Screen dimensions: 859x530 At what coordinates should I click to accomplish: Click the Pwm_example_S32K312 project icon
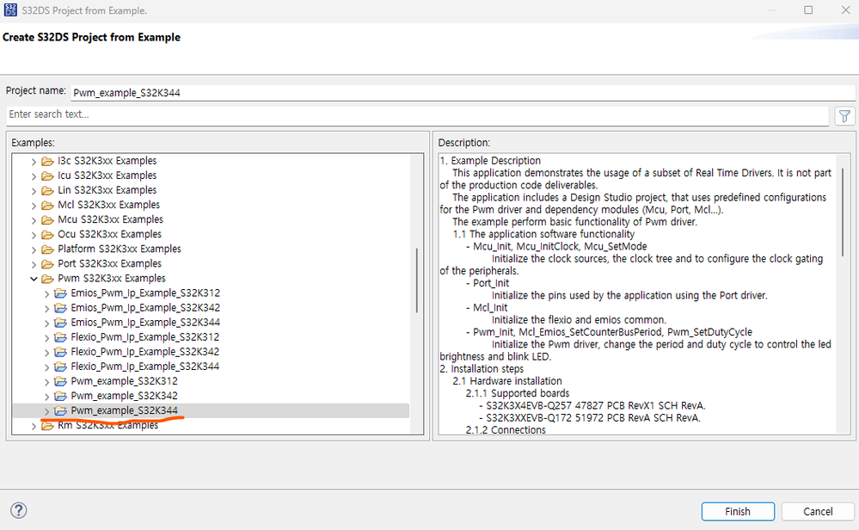[61, 381]
